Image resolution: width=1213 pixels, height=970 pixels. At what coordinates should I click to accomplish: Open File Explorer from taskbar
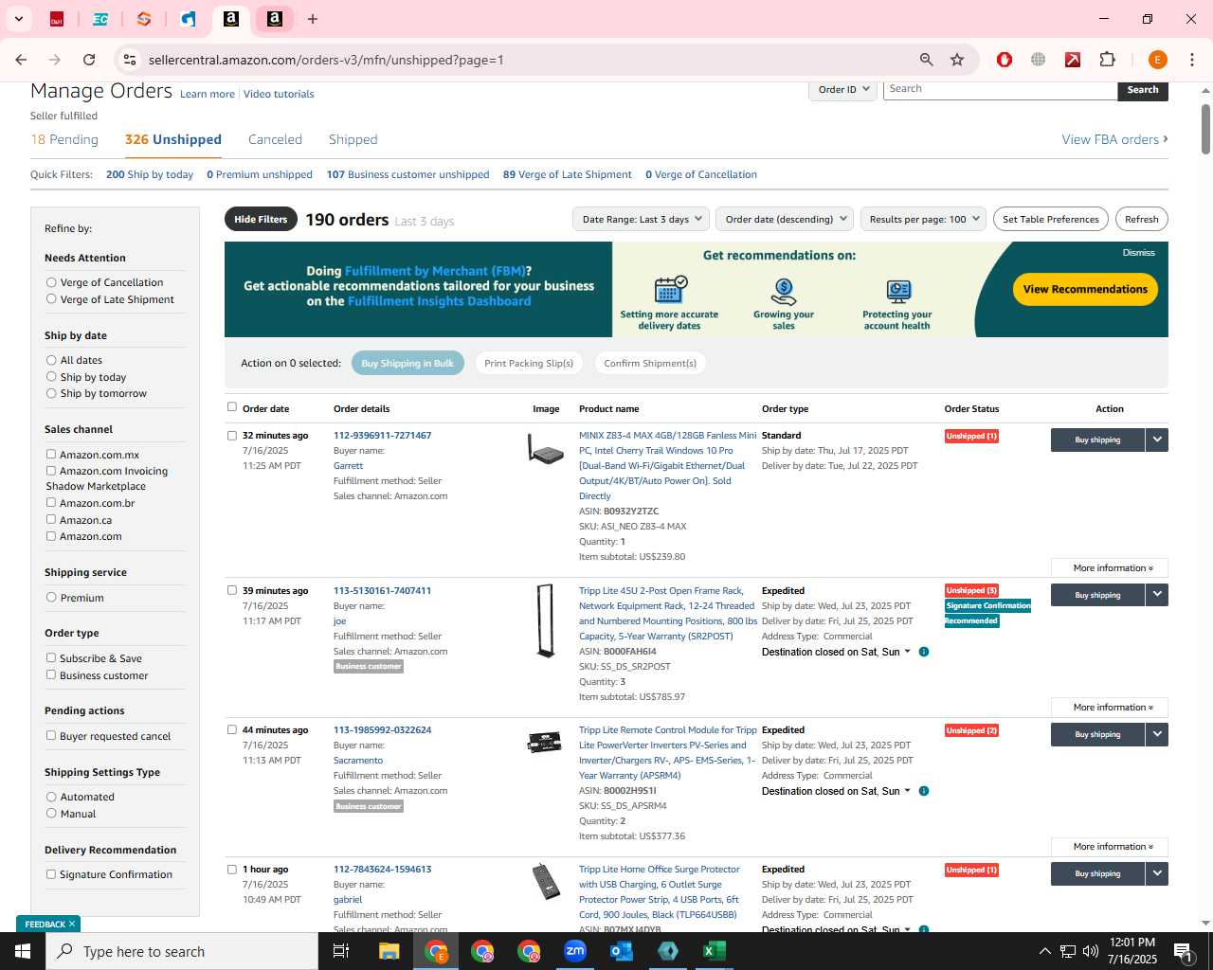pyautogui.click(x=389, y=951)
